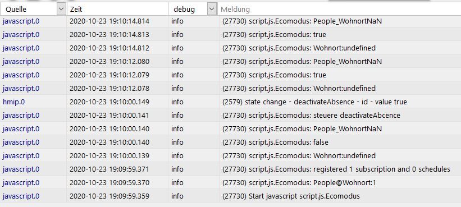Click the Zeit column header
Image resolution: width=461 pixels, height=207 pixels.
coord(117,10)
